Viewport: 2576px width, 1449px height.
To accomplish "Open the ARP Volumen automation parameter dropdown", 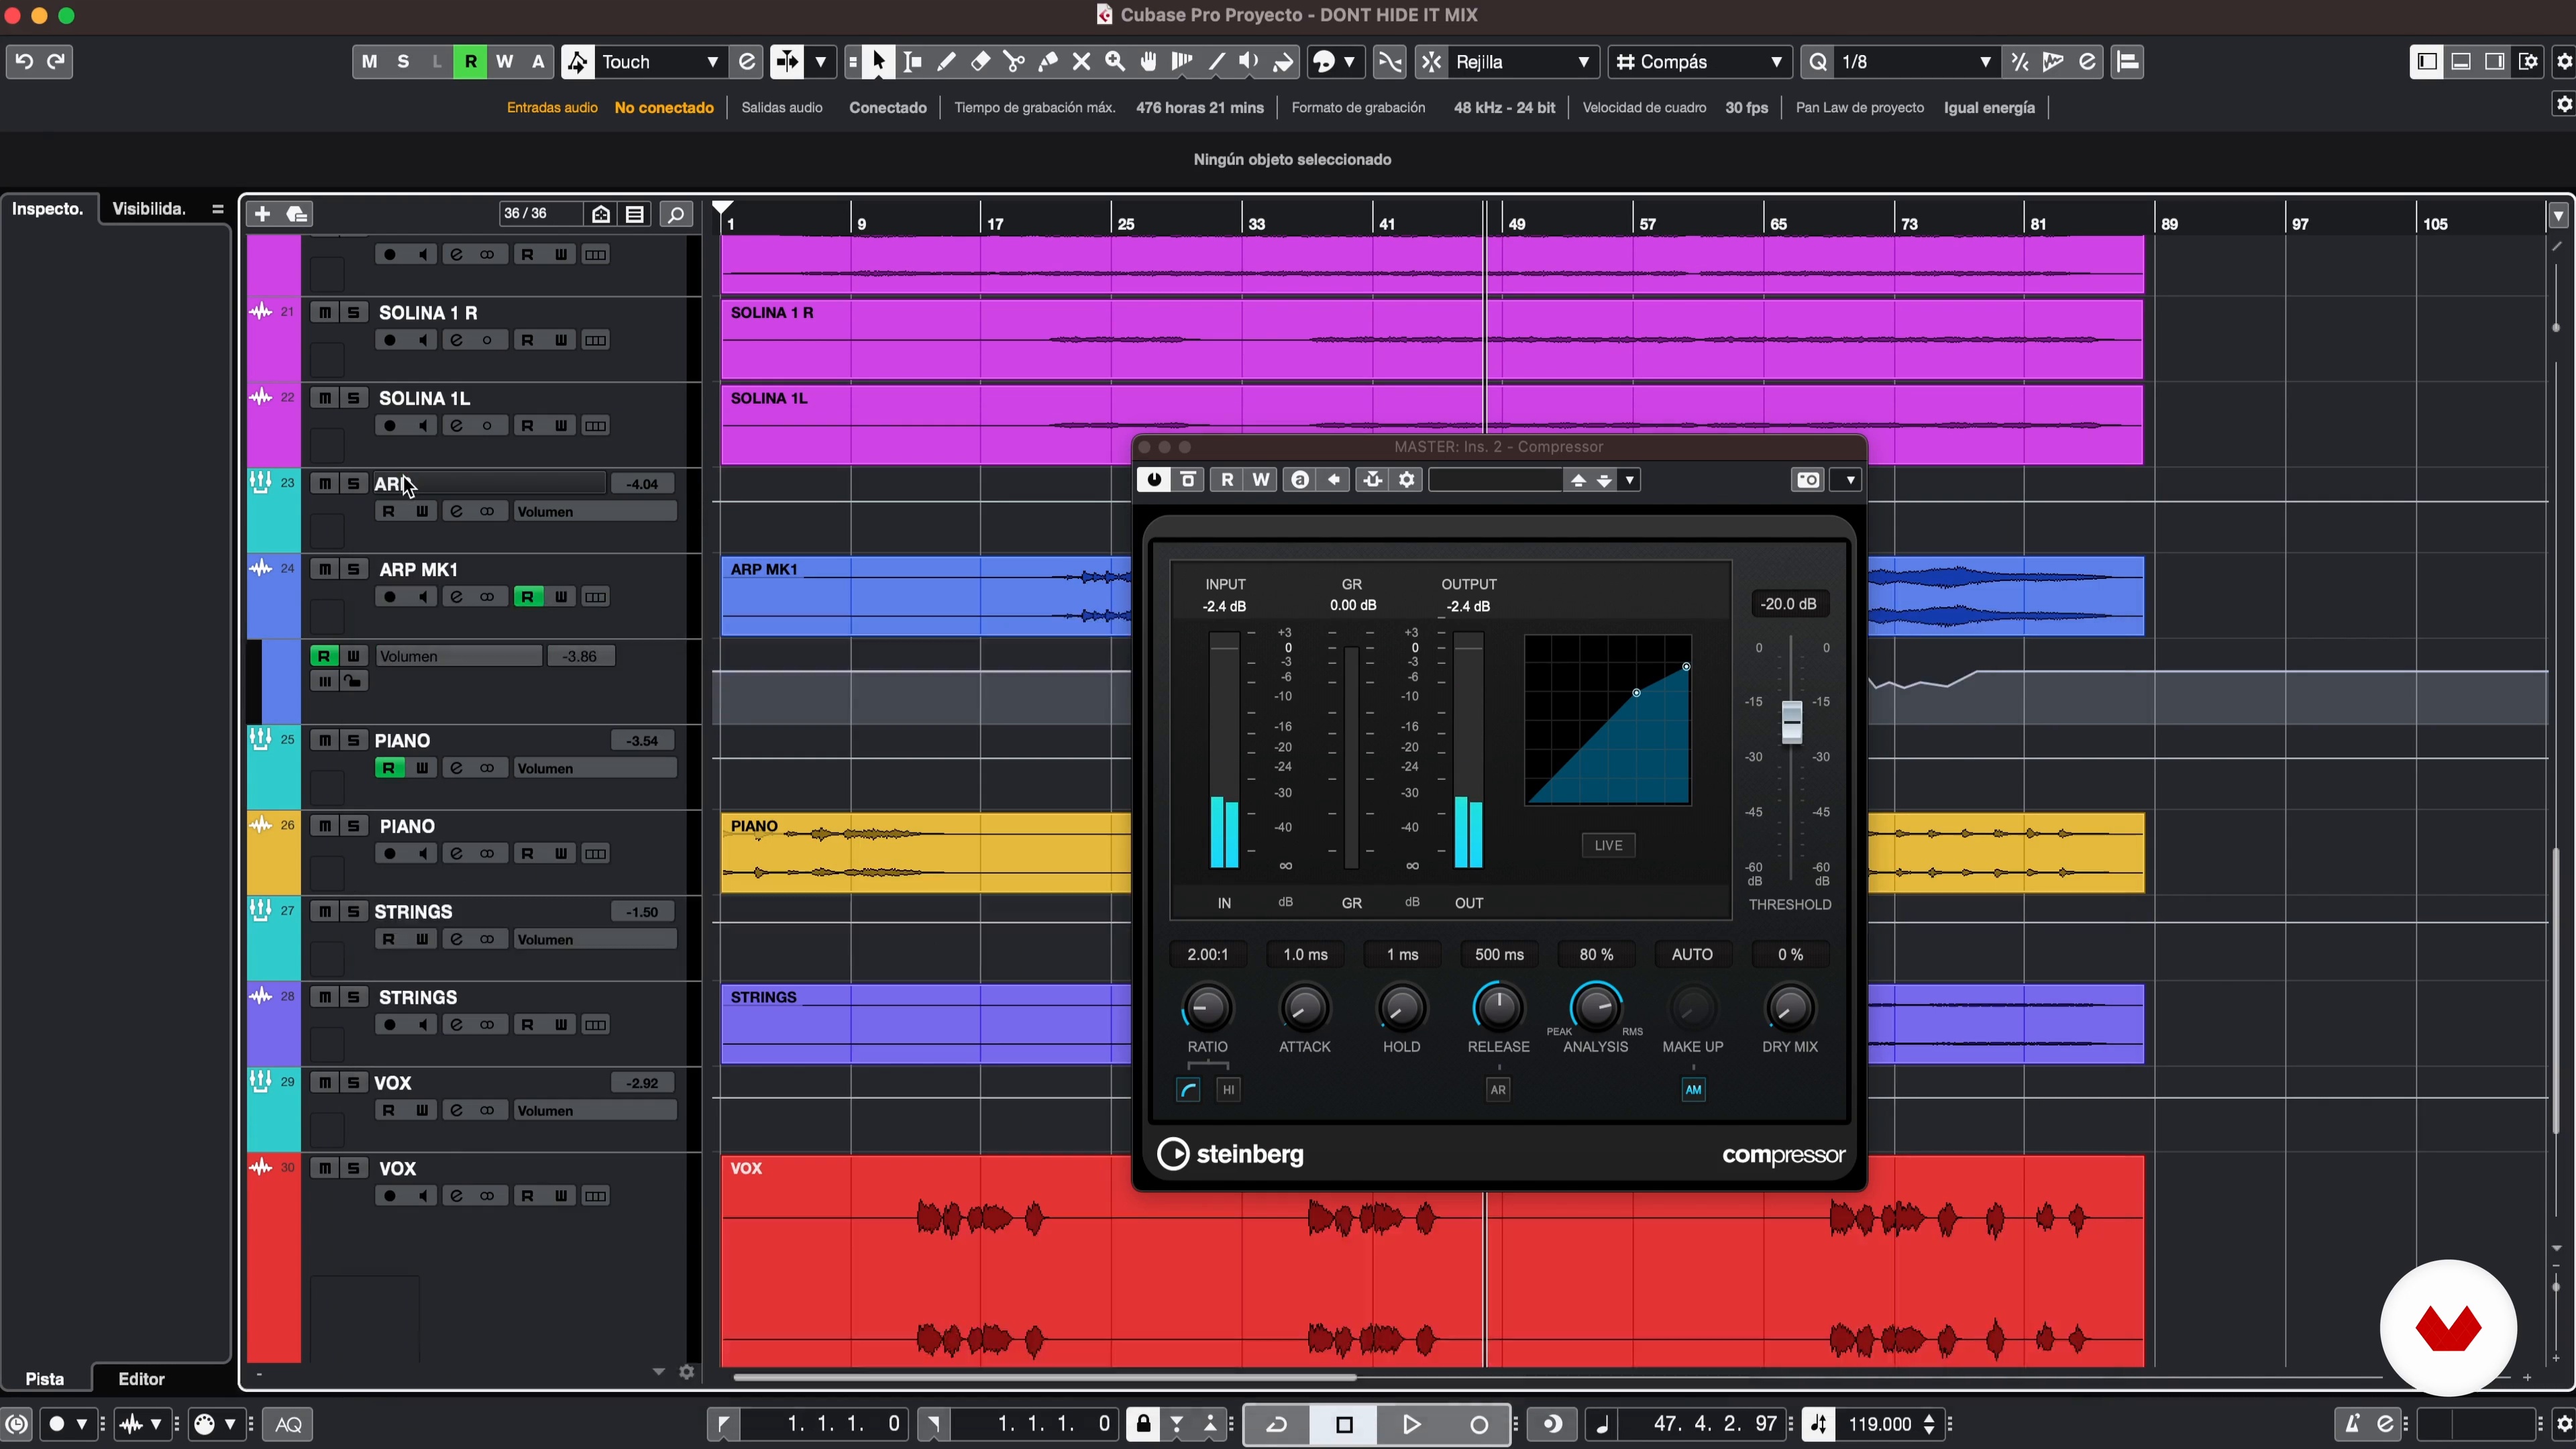I will click(x=595, y=512).
